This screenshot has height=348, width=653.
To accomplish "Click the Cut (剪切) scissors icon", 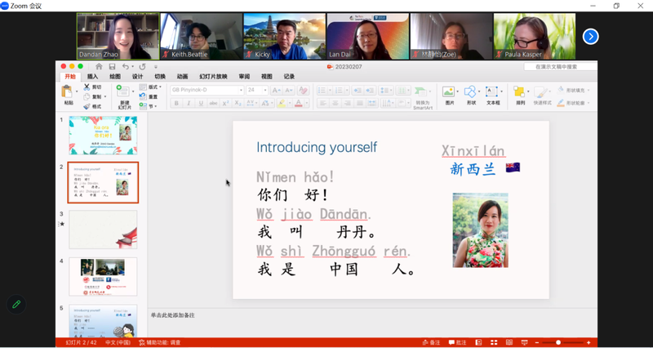I will click(x=88, y=87).
